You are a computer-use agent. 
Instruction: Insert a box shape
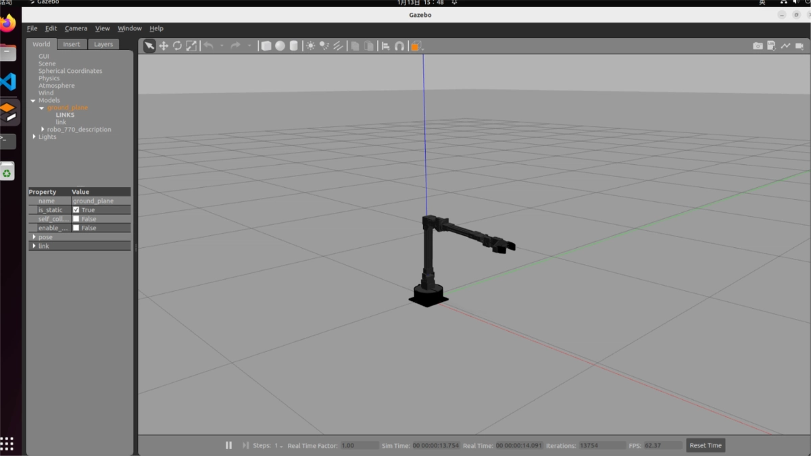click(266, 46)
